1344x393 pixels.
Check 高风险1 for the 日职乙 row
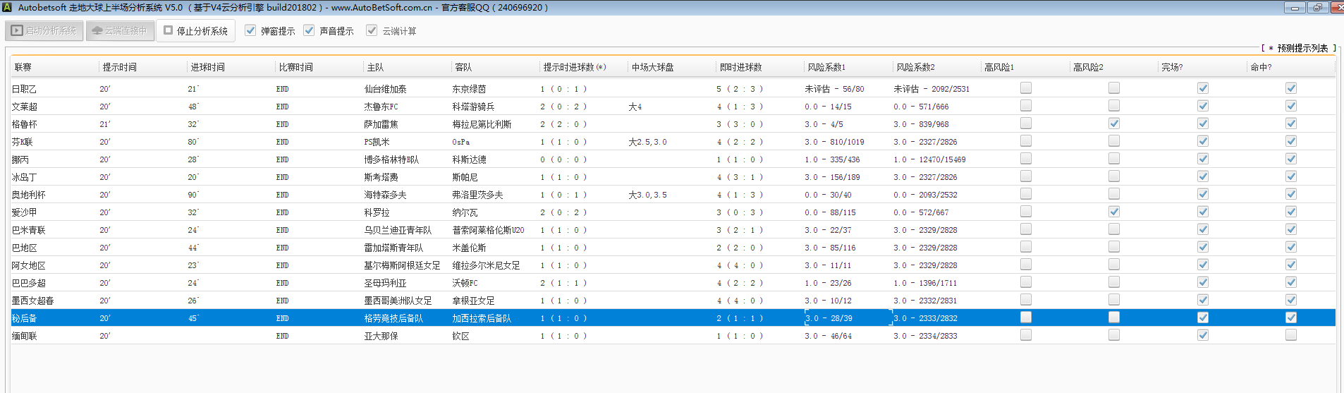1025,88
